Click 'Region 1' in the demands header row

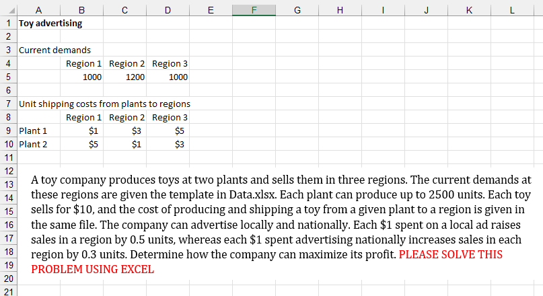click(x=83, y=64)
